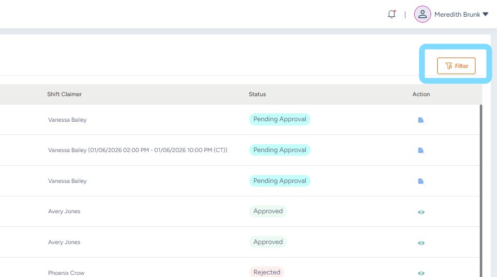Screen dimensions: 497x277
Task: Review the Vanessa Bailey 01/06/2026 shift claim
Action: pyautogui.click(x=421, y=151)
